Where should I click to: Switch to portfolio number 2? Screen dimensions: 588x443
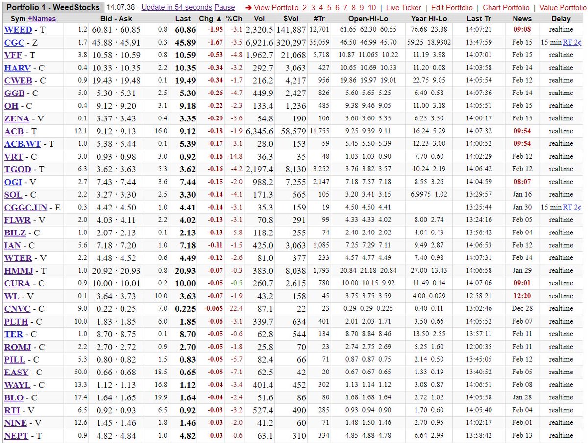pos(305,8)
